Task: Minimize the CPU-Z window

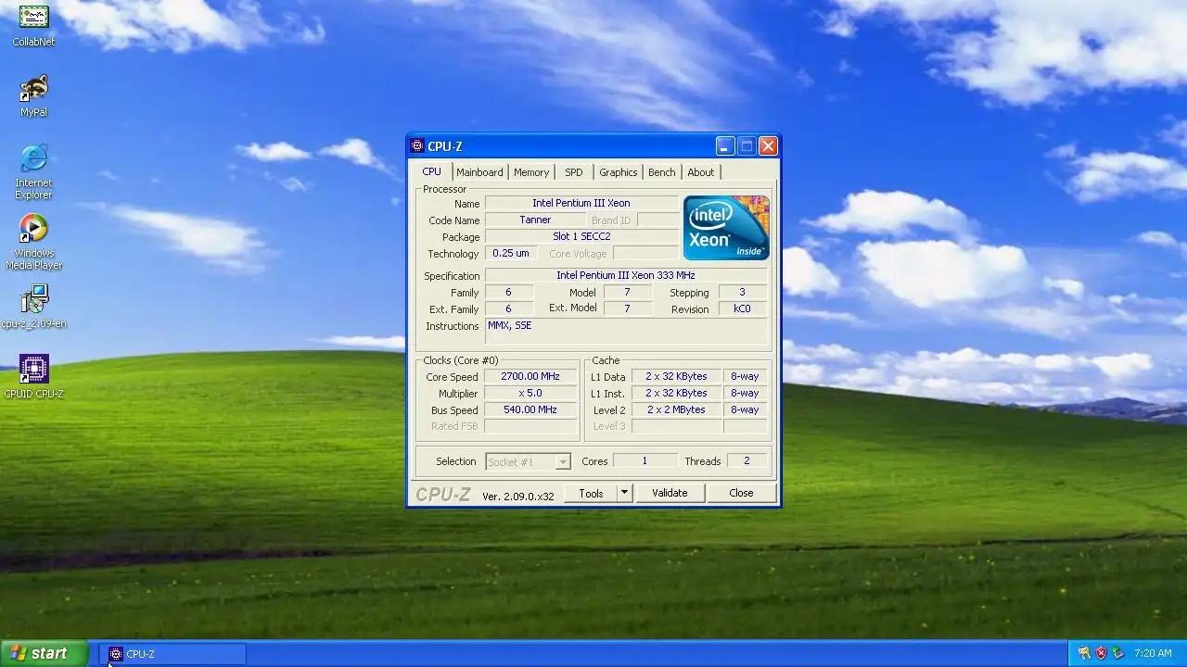Action: pos(725,146)
